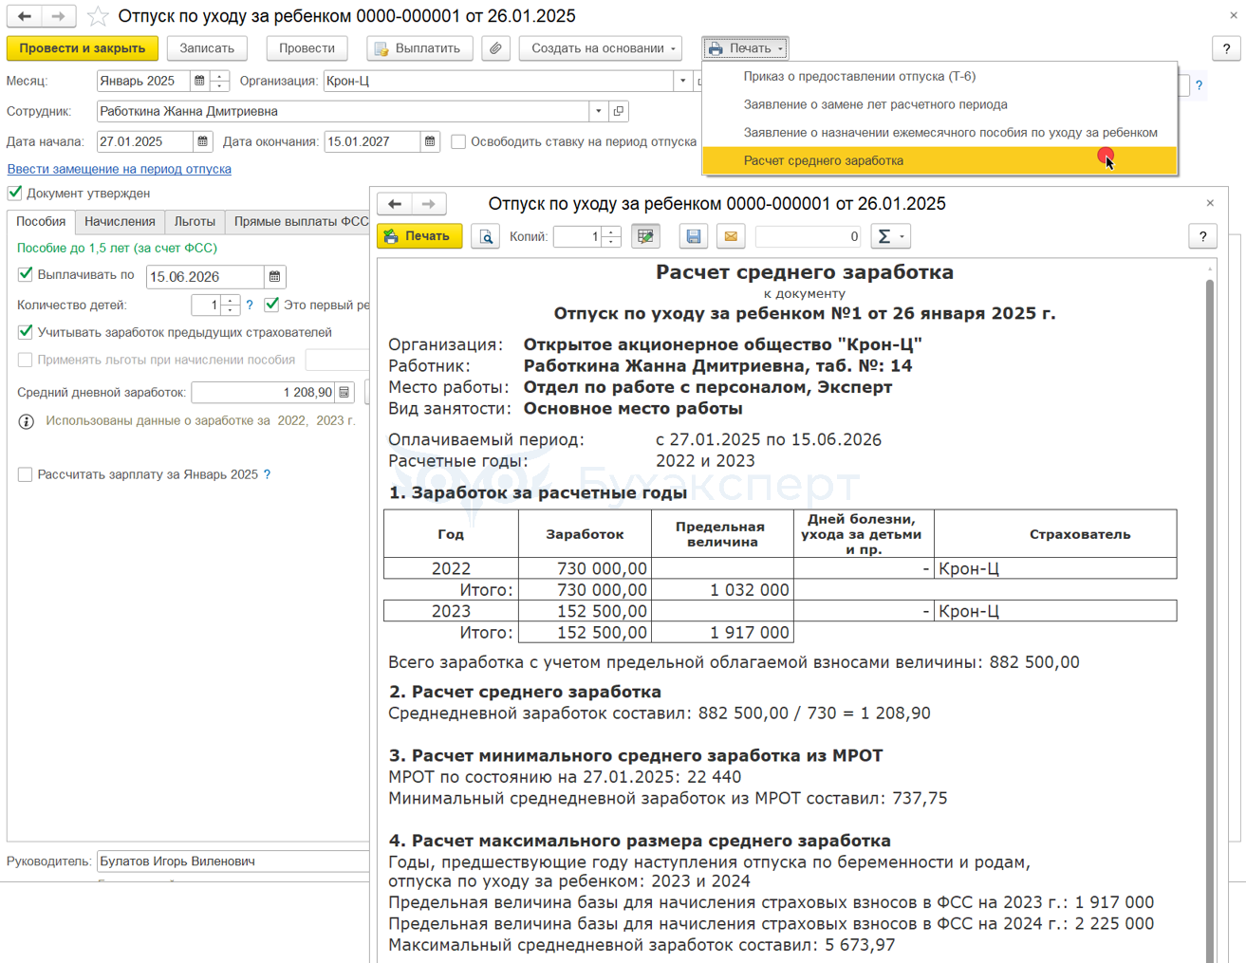Open calendar for Месяц field
The width and height of the screenshot is (1246, 963).
199,81
